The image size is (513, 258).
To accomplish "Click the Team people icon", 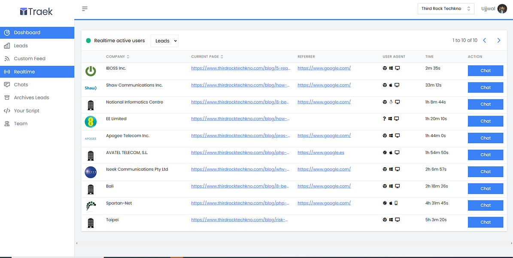I will click(x=7, y=123).
